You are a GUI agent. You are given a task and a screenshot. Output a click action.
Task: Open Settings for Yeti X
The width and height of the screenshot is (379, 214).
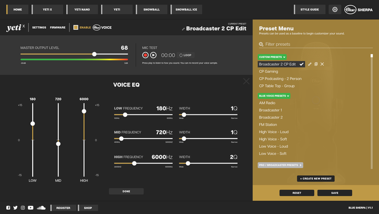[39, 27]
